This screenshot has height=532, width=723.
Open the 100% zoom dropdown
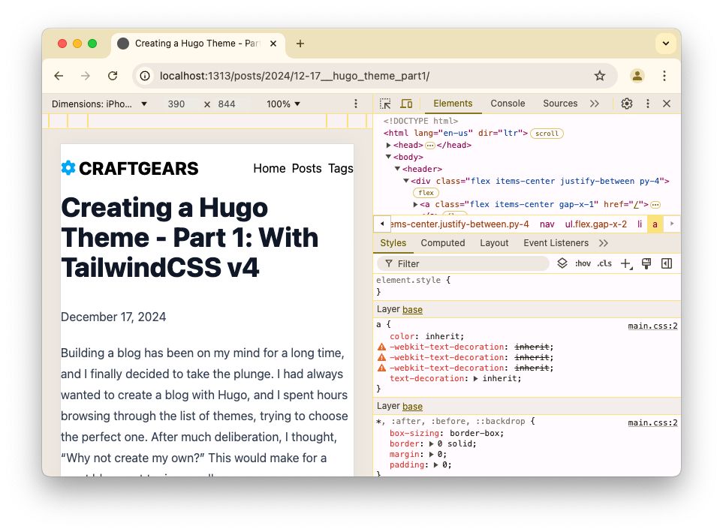[282, 104]
